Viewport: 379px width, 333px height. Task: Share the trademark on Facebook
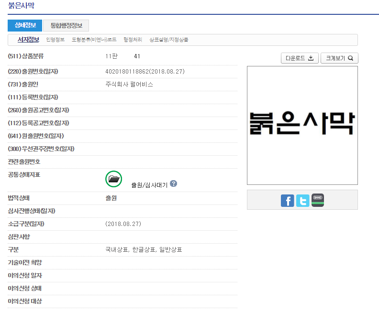[x=288, y=201]
